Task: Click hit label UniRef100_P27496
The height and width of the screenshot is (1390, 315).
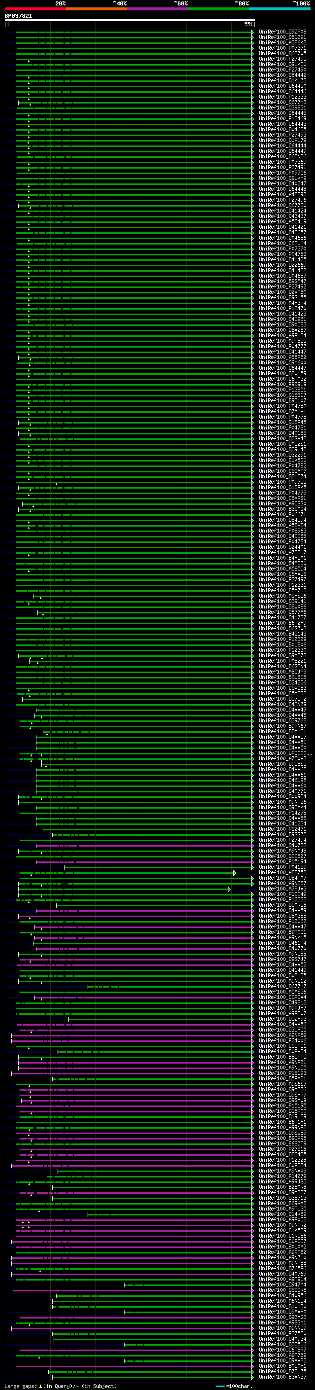Action: (283, 200)
